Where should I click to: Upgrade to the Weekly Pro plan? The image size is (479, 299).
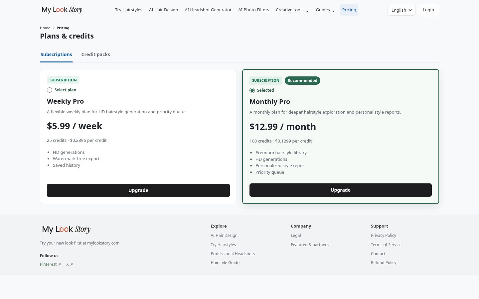pyautogui.click(x=138, y=190)
